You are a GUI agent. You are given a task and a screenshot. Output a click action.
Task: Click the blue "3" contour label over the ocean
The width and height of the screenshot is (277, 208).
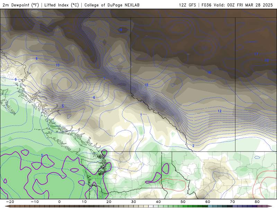click(42, 155)
